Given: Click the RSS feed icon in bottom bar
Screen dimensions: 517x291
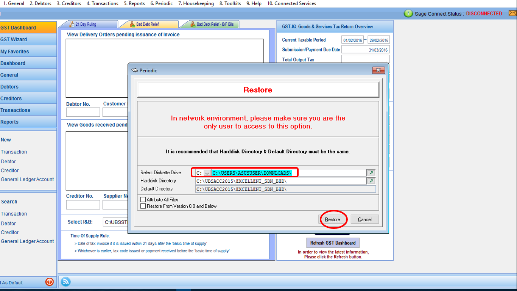Looking at the screenshot, I should [x=65, y=282].
